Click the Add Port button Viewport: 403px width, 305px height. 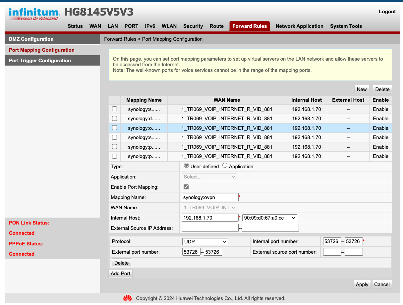pos(120,274)
